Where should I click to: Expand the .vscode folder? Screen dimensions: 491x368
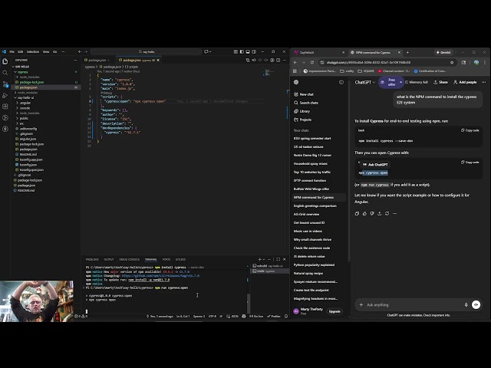pyautogui.click(x=25, y=108)
